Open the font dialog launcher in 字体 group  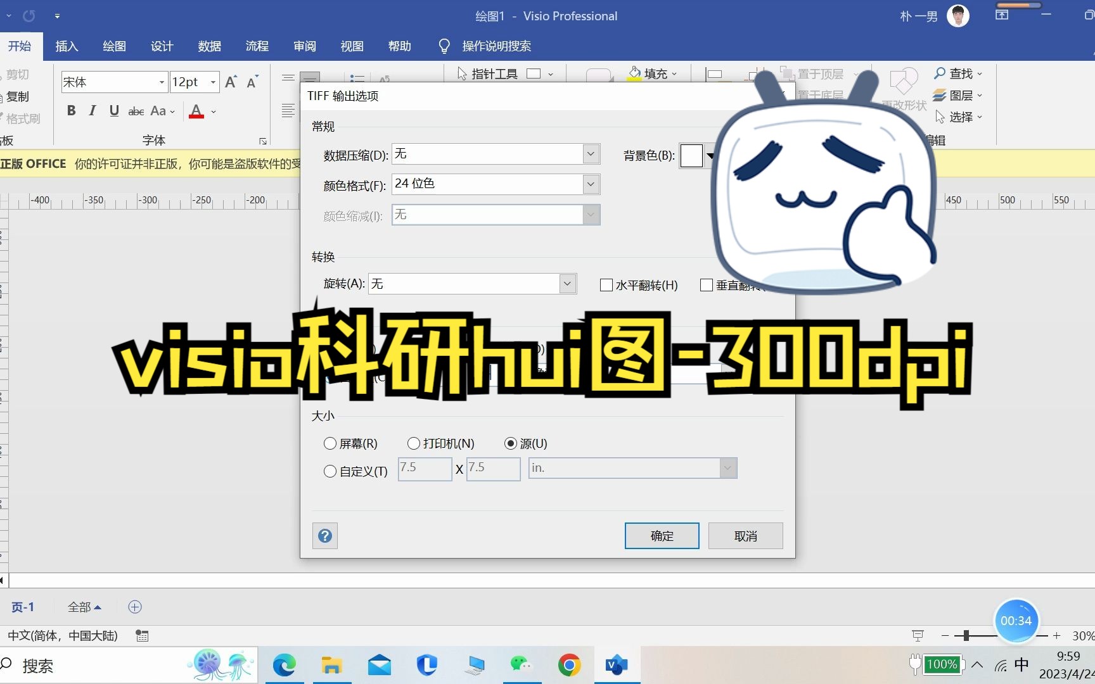click(263, 141)
